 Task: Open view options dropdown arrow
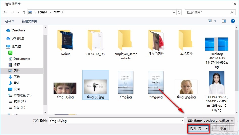215,21
